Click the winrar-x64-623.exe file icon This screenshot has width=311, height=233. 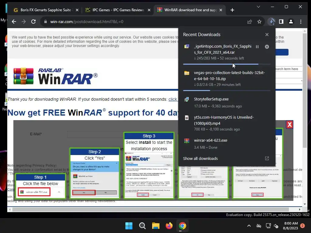coord(187,141)
